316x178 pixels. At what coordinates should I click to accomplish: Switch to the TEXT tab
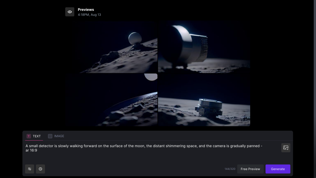[x=34, y=136]
